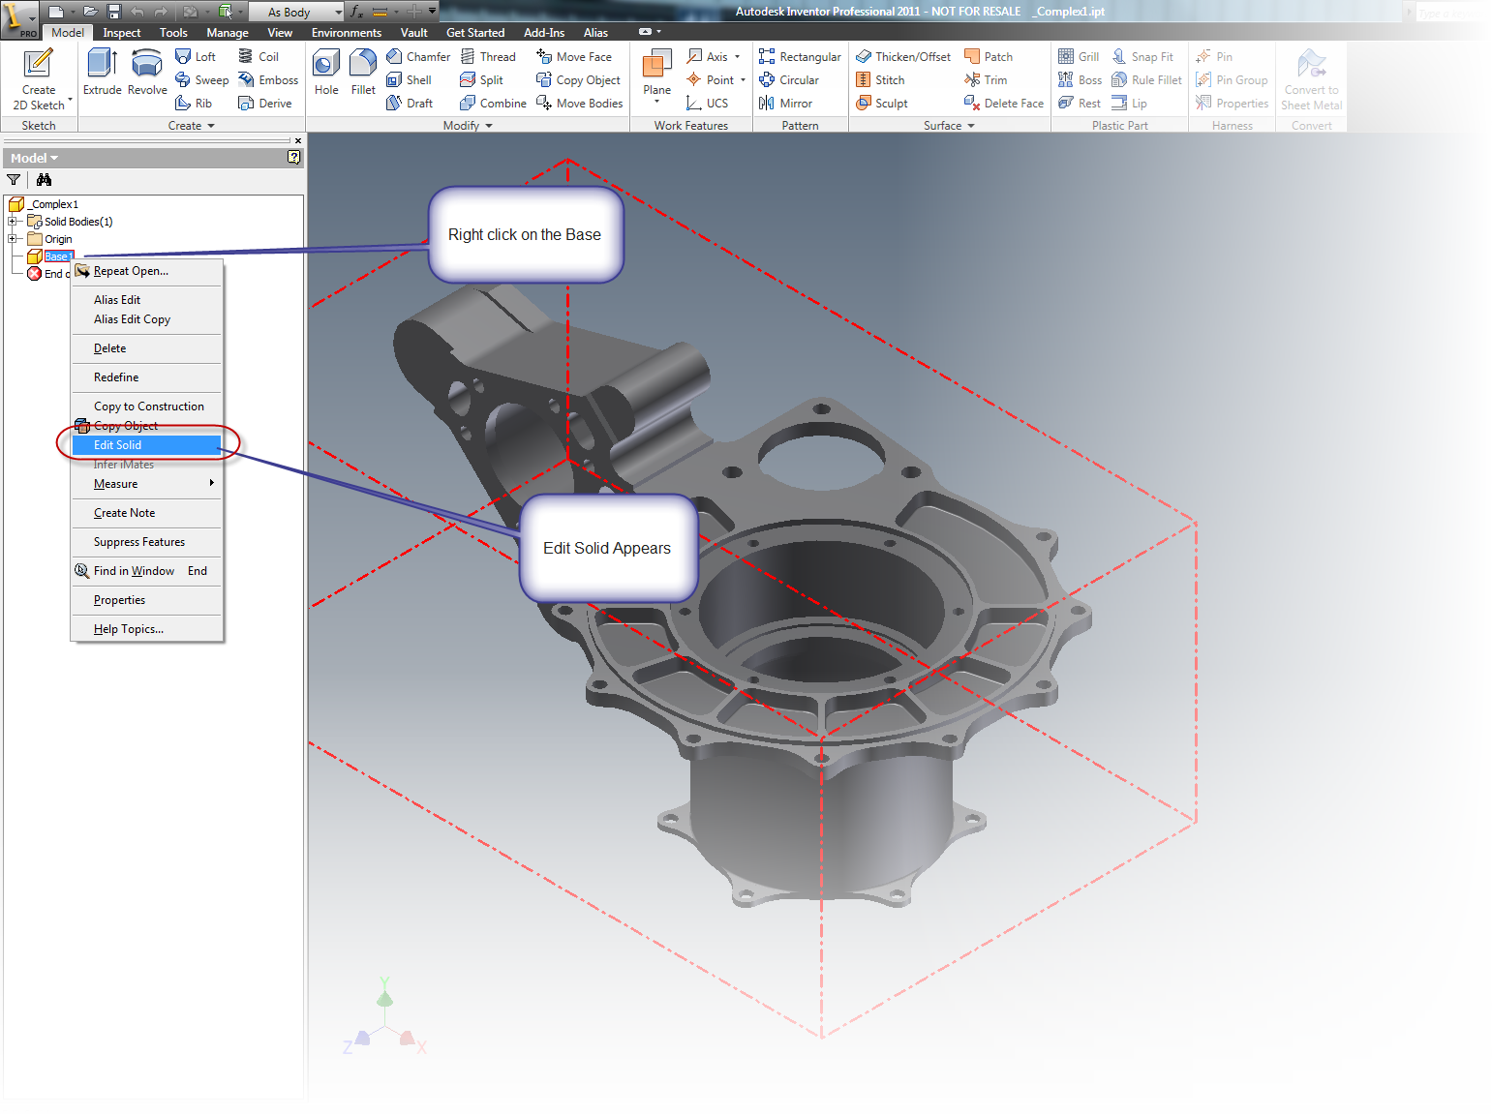The height and width of the screenshot is (1115, 1492).
Task: Close the Model browser panel
Action: 297,140
